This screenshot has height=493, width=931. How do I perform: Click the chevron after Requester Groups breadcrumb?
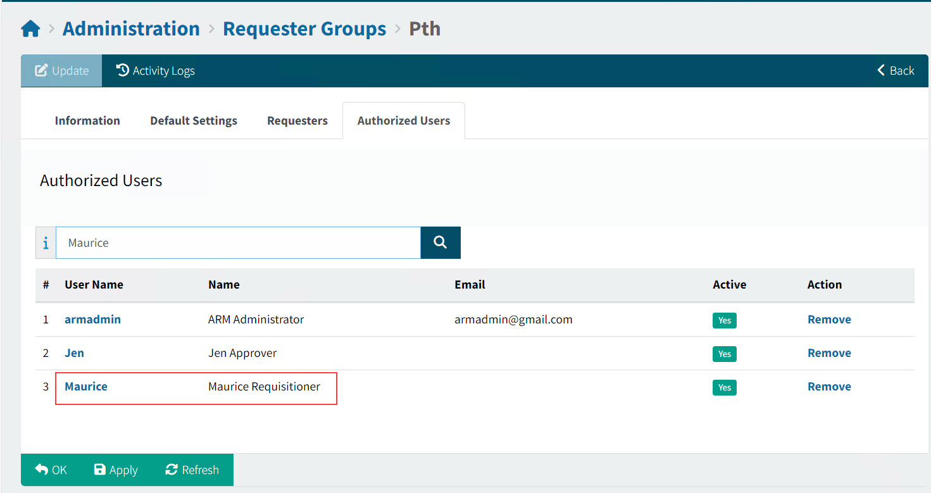coord(398,28)
